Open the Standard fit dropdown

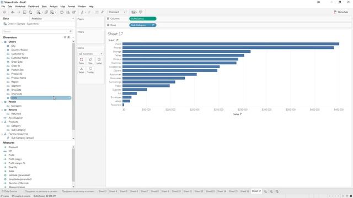117,12
